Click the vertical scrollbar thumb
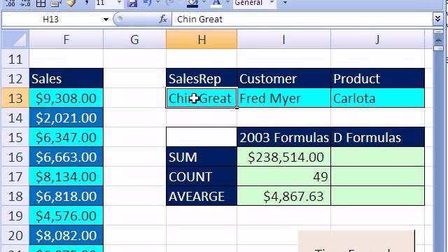 point(438,48)
